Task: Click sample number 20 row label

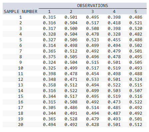Action: [x=21, y=125]
